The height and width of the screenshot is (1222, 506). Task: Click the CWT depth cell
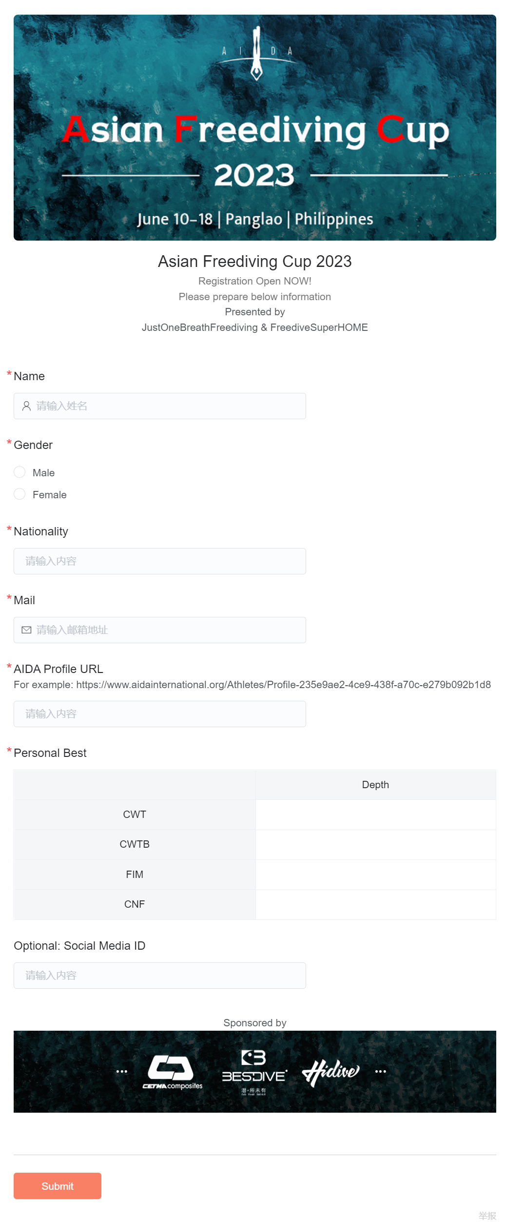point(375,815)
